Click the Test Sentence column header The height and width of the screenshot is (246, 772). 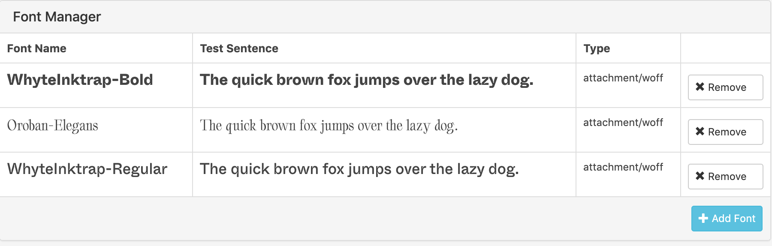239,48
